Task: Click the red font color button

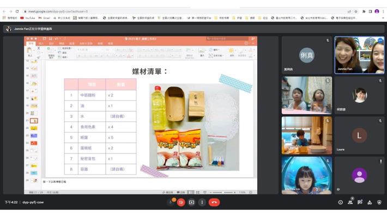Action: (x=129, y=56)
